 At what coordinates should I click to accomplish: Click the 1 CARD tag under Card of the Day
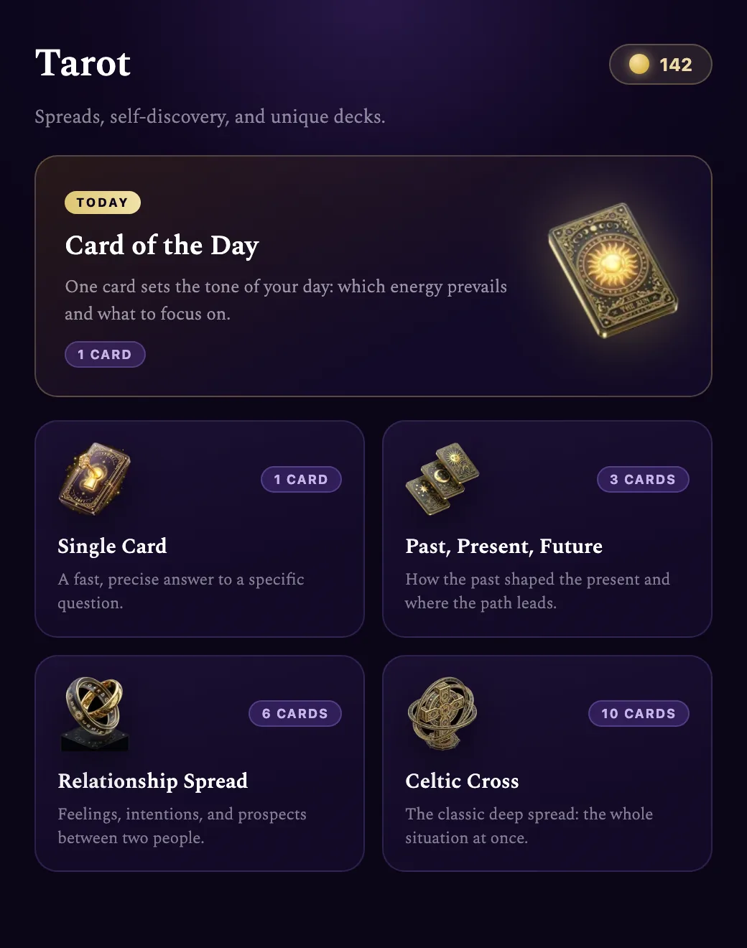[105, 354]
